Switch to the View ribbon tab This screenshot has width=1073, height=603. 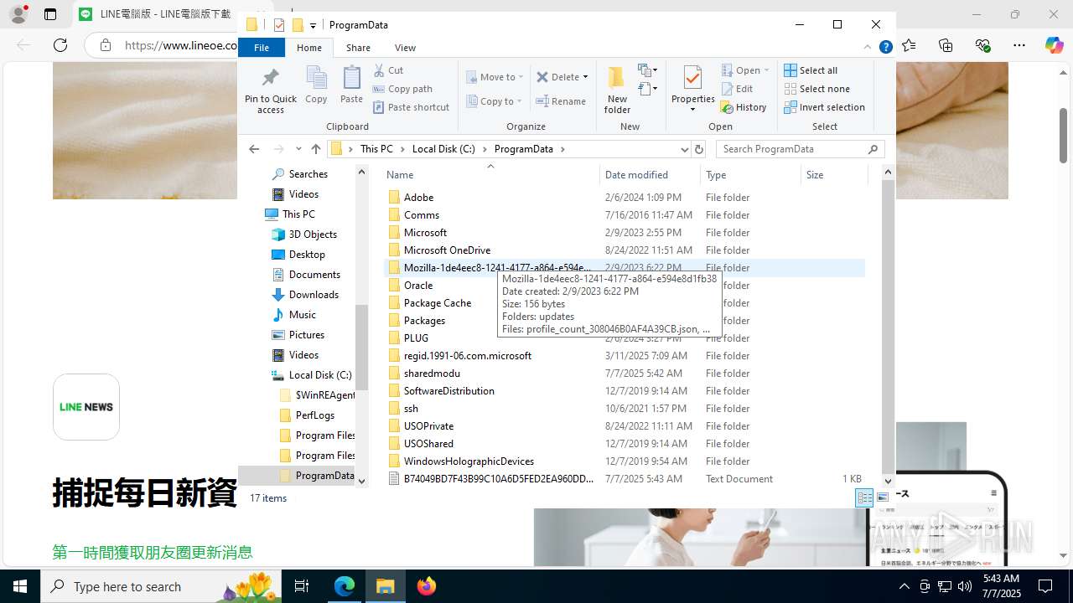pos(405,48)
